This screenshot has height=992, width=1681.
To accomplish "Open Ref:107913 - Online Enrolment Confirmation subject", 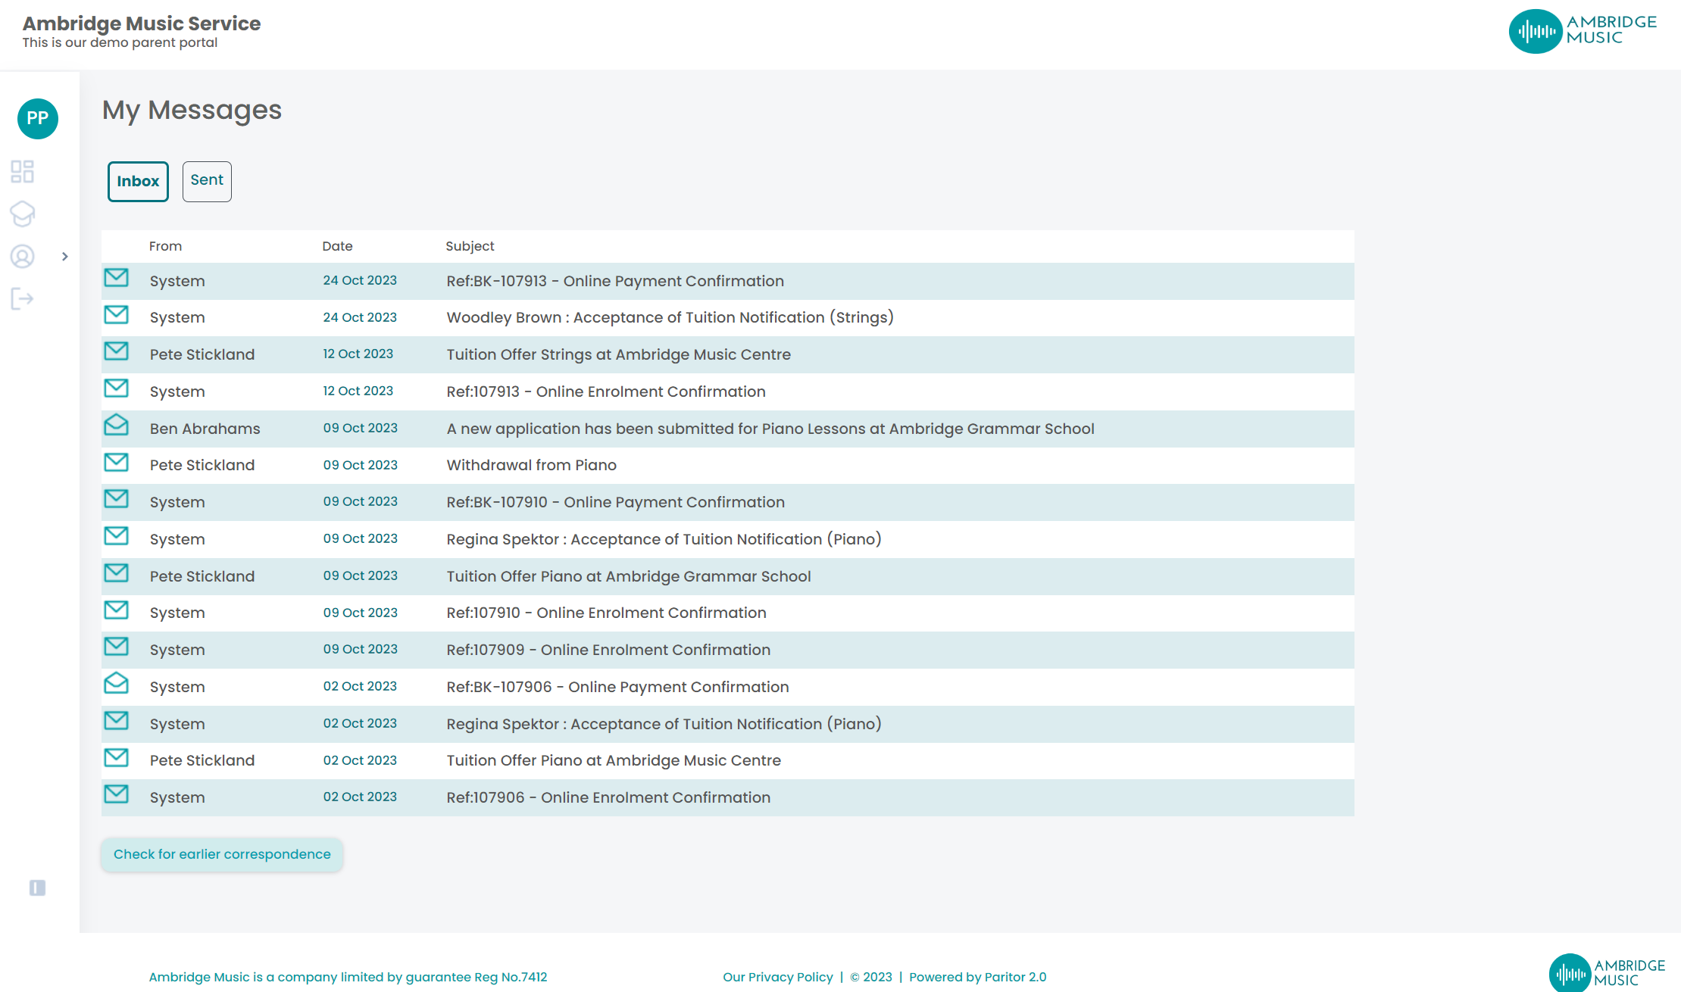I will (606, 392).
